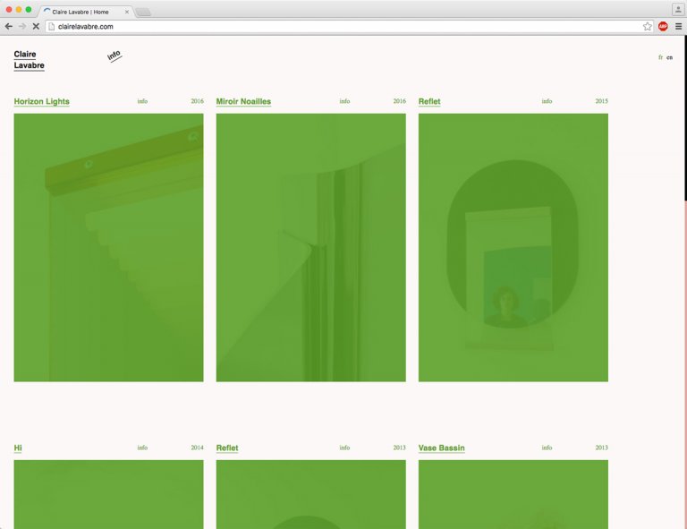Select the Claire Lavabre | Home tab
This screenshot has height=529, width=687.
pos(81,12)
